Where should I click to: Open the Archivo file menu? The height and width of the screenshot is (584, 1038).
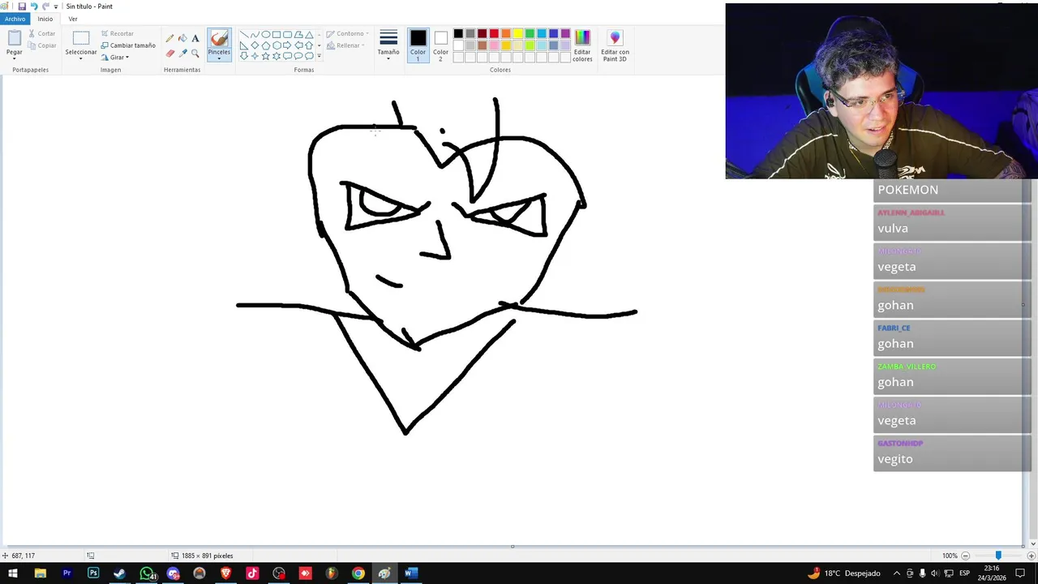click(x=15, y=19)
